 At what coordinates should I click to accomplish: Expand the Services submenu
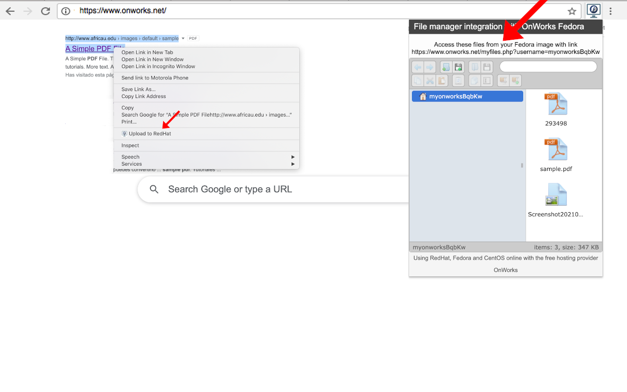coord(206,164)
